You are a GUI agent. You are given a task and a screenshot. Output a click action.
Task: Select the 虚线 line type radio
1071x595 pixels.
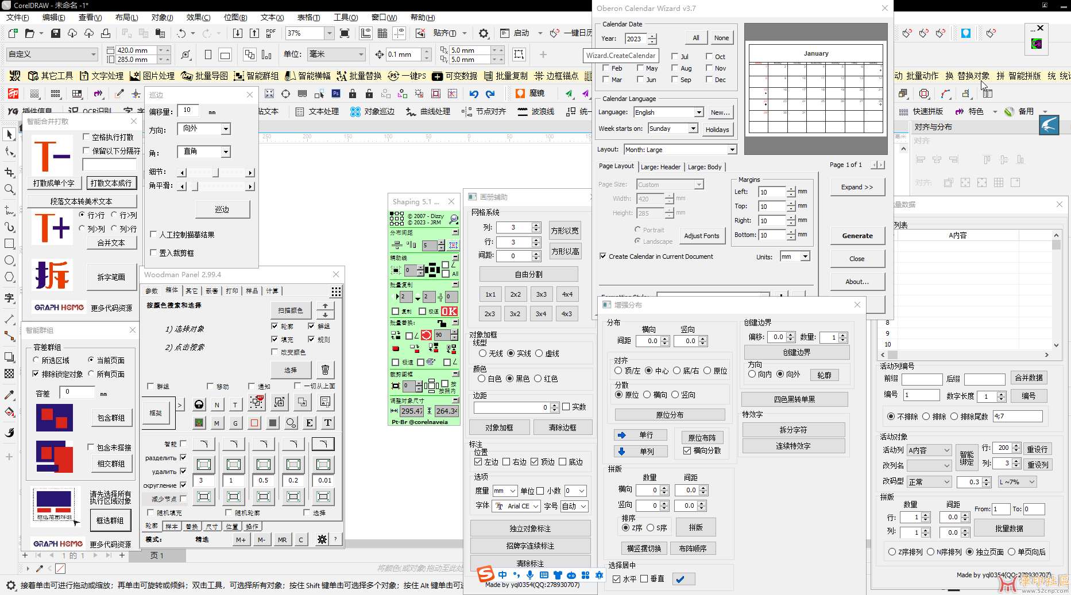(539, 353)
